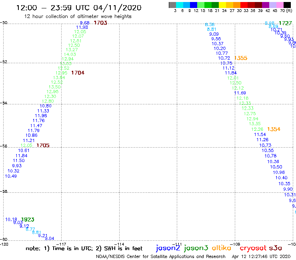The width and height of the screenshot is (296, 260).
Task: Click the purple swatch in the legend
Action: click(x=266, y=5)
